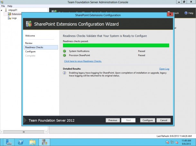Screen dimensions: 196x146
Task: Click network status tray icon
Action: pos(172,142)
